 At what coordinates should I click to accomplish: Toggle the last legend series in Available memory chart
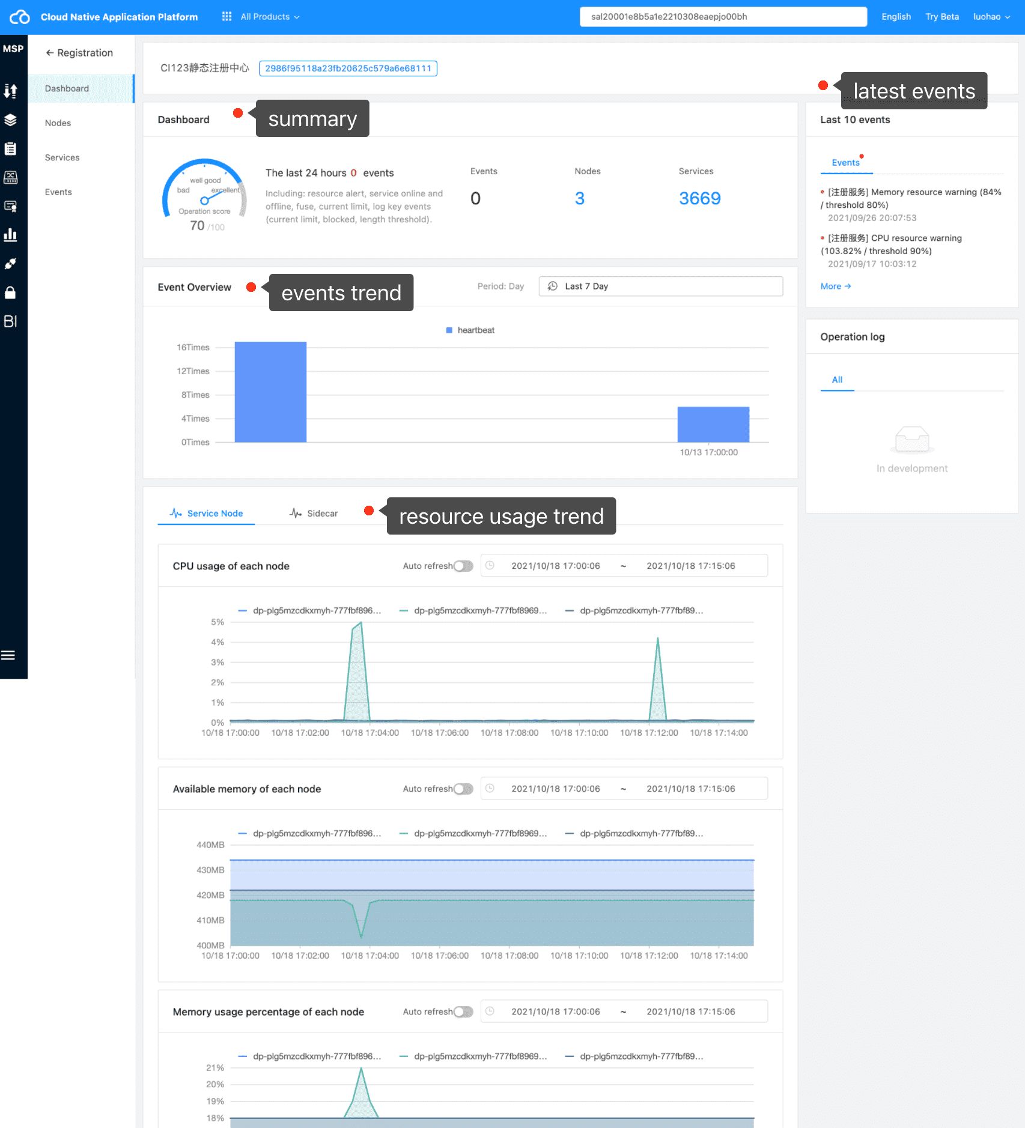[x=634, y=834]
